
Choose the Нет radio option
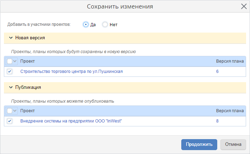[x=105, y=24]
